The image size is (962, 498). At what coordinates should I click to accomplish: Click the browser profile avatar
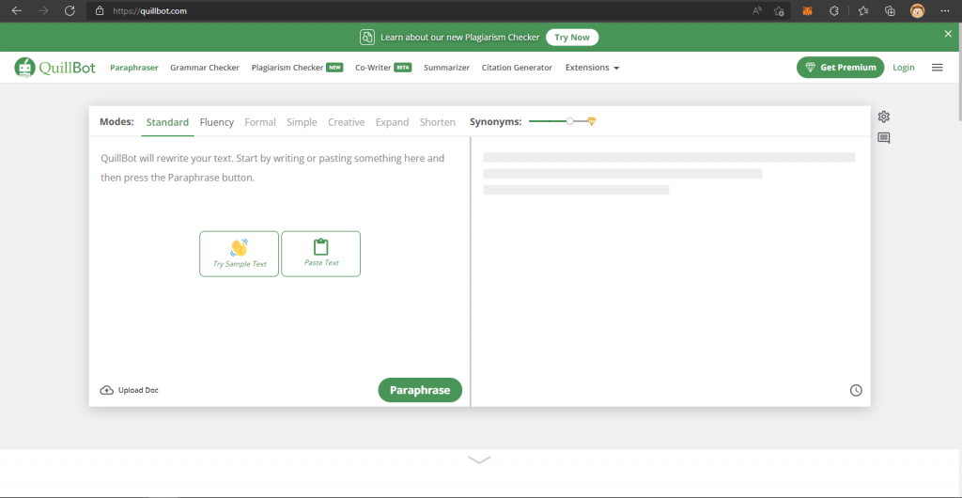tap(917, 10)
